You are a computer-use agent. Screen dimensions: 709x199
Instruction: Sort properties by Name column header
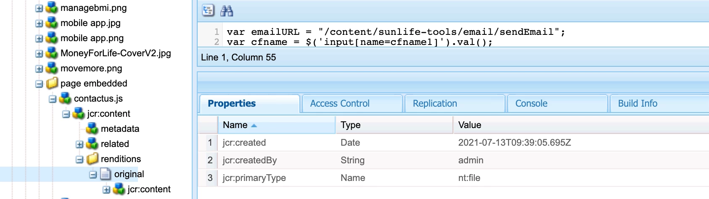[x=235, y=125]
